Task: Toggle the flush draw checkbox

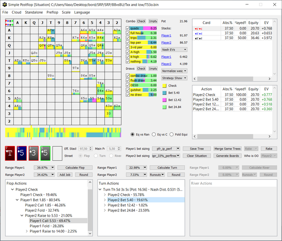Action: click(128, 81)
